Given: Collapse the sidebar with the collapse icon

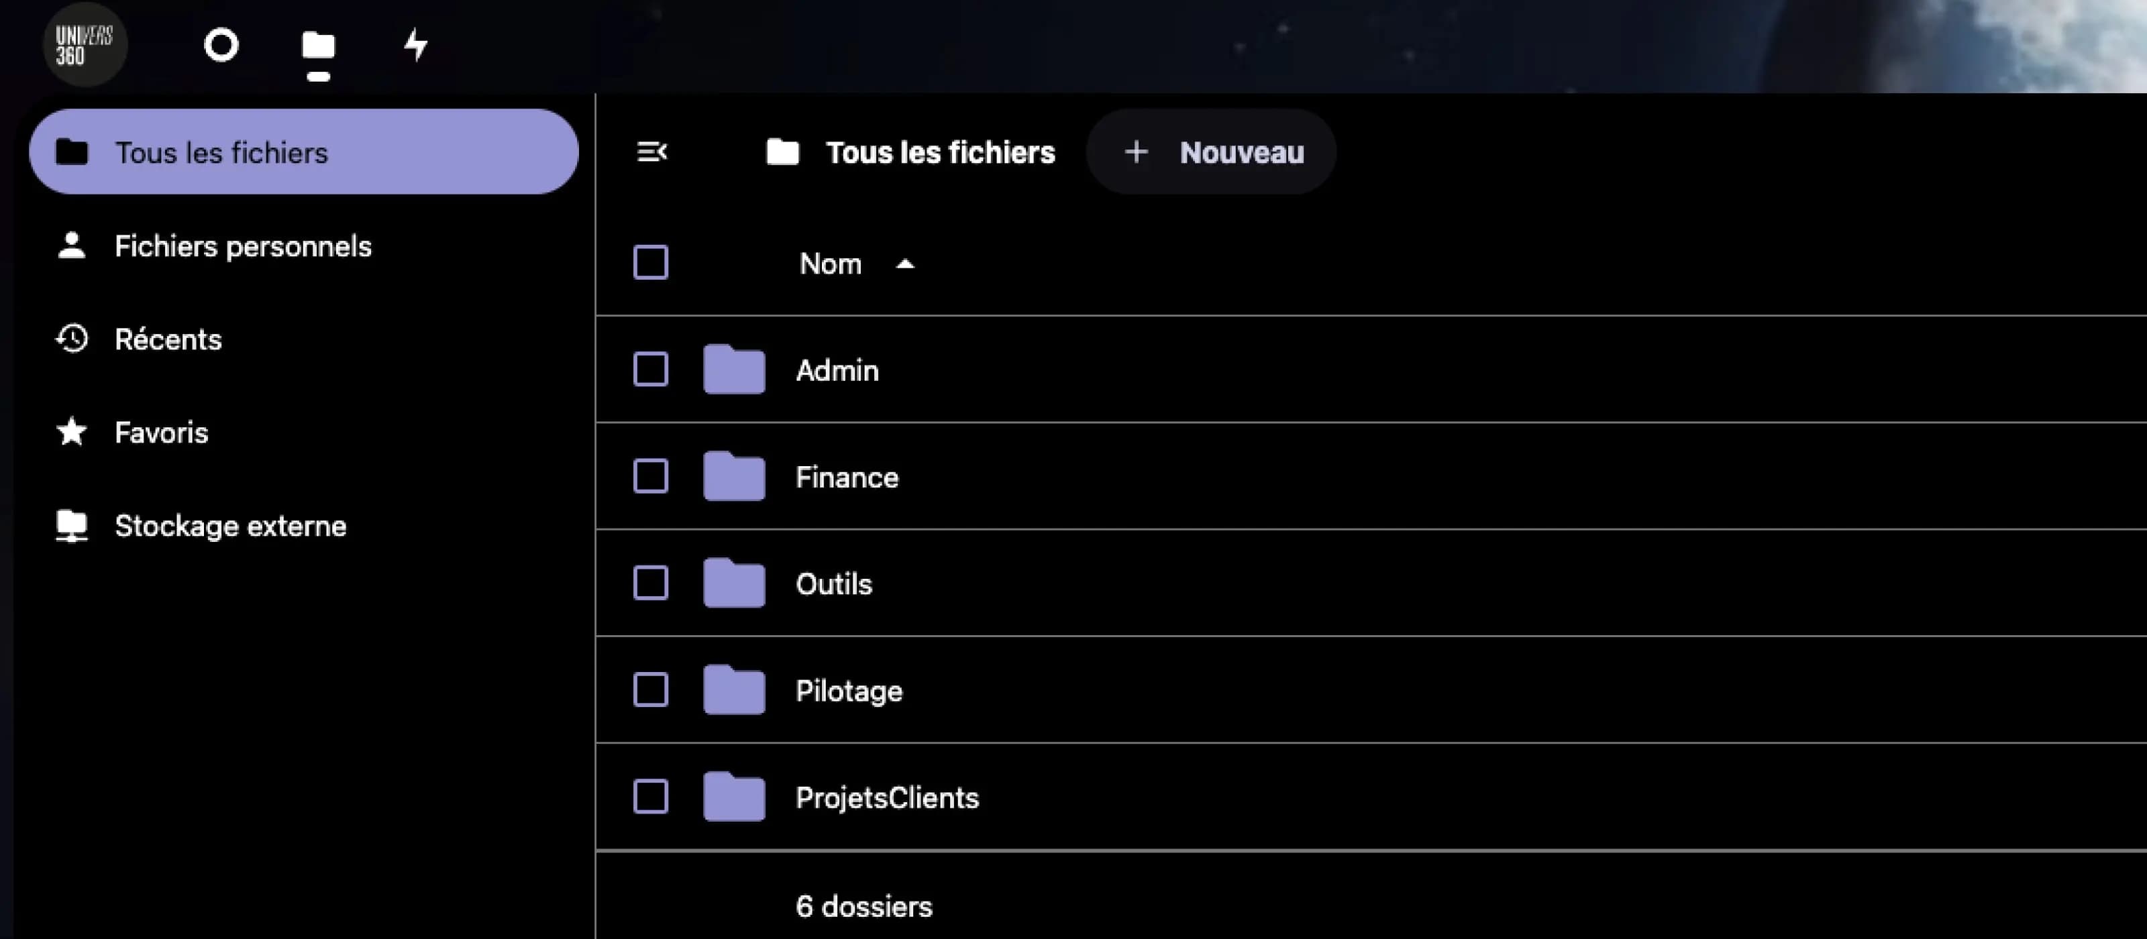Looking at the screenshot, I should coord(653,152).
